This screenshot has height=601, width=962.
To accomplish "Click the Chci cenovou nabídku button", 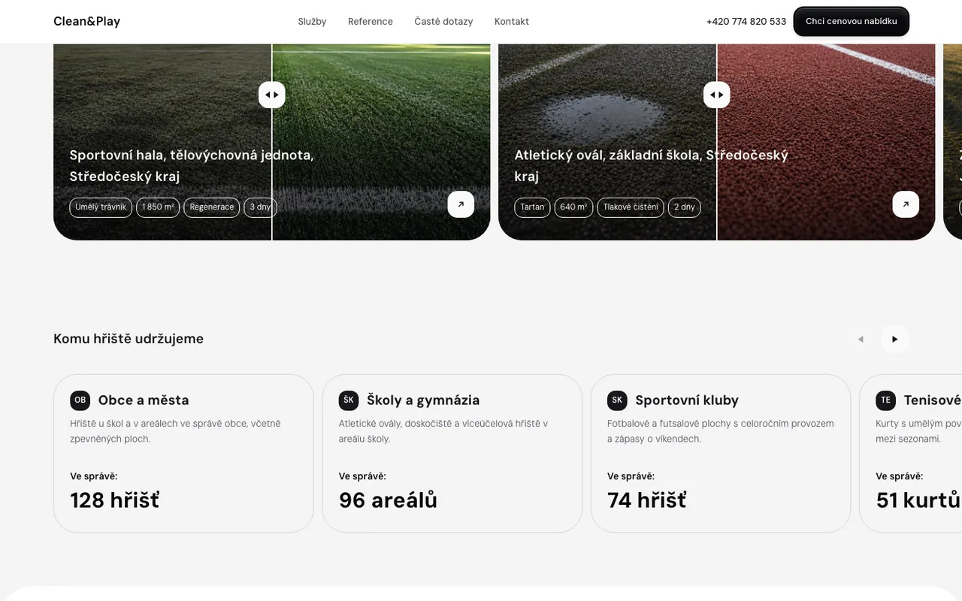I will click(x=852, y=21).
